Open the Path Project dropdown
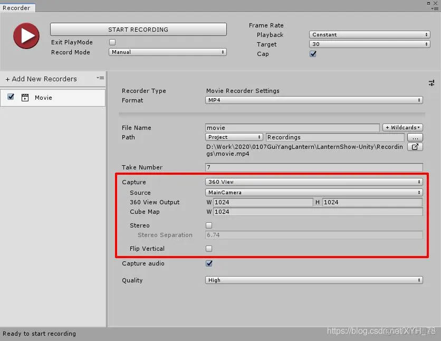The image size is (441, 341). click(234, 137)
